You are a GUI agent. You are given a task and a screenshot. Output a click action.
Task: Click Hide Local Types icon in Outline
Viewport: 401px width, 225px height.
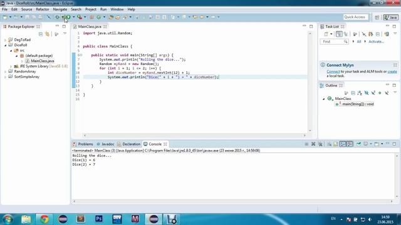coord(387,93)
